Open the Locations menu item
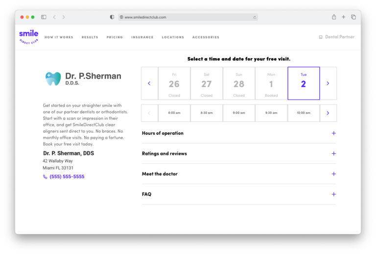Screen dimensions: 376x254 173,37
